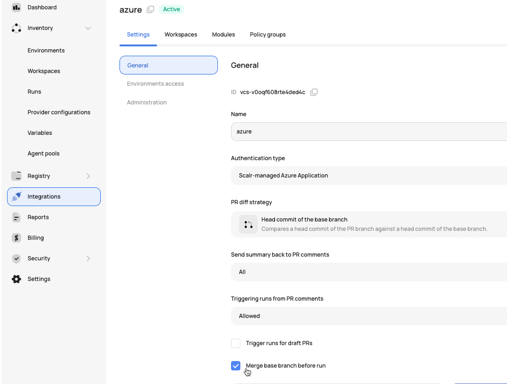Open the Environments access section

click(155, 84)
